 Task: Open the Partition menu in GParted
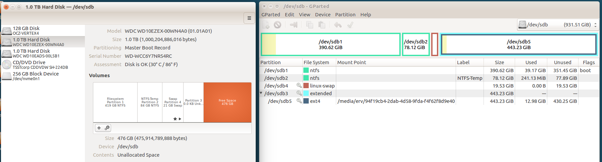point(345,15)
